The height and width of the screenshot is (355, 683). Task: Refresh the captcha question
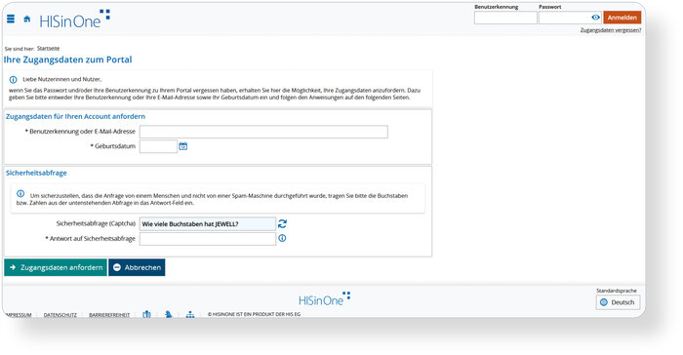282,224
